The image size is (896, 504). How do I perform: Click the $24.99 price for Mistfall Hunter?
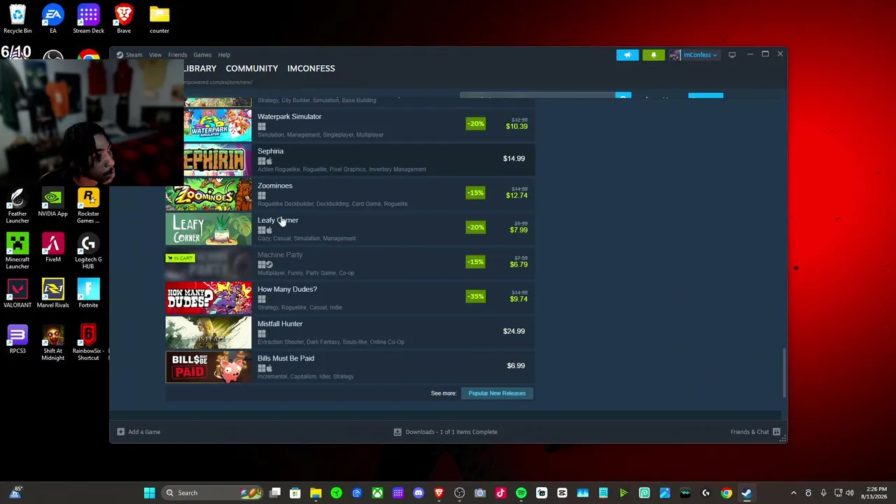(514, 331)
